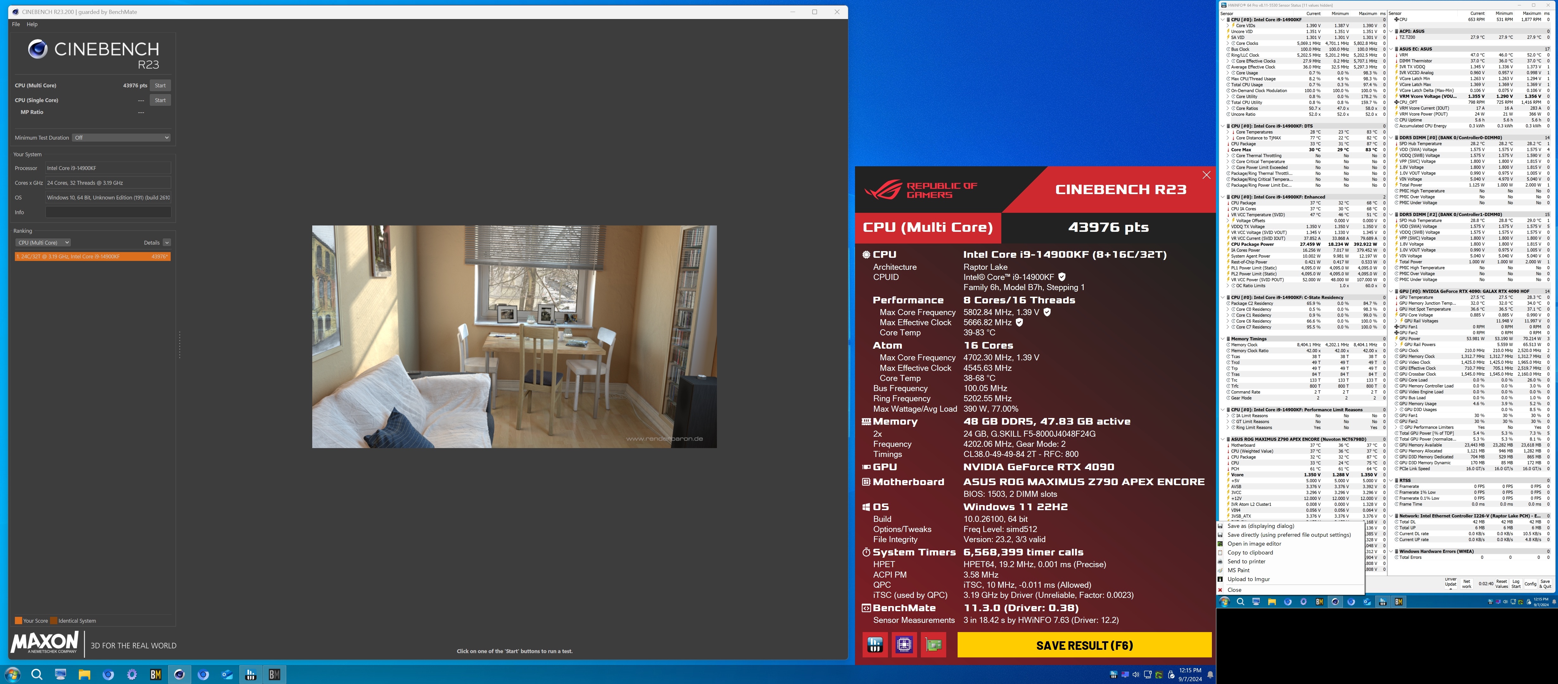1558x684 pixels.
Task: Launch the CPU-Z icon in BenchMate result panel
Action: pyautogui.click(x=904, y=645)
